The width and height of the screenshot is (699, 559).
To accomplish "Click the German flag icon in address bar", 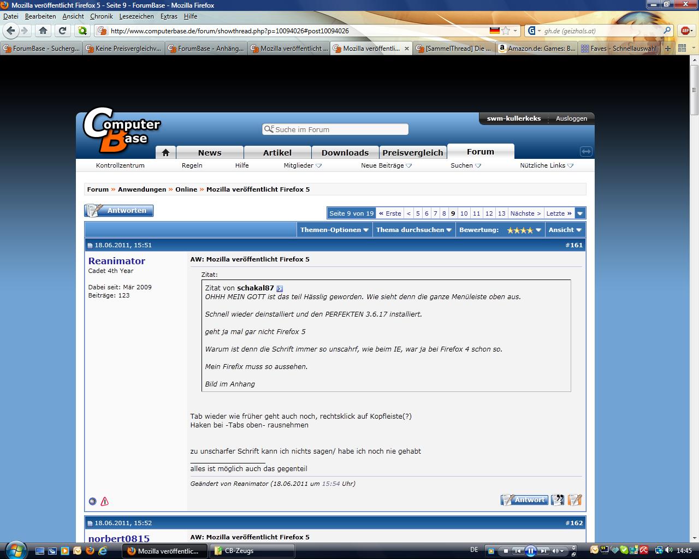I will [495, 31].
